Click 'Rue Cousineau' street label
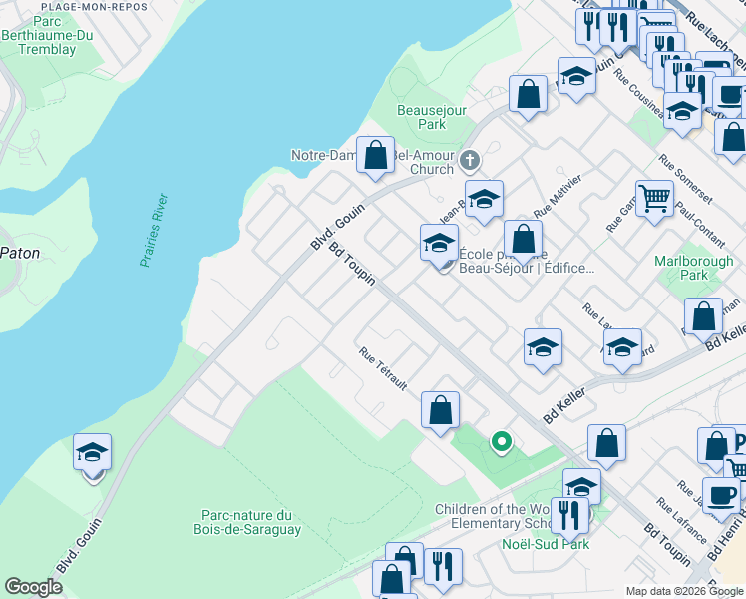Viewport: 746px width, 599px height. 638,93
